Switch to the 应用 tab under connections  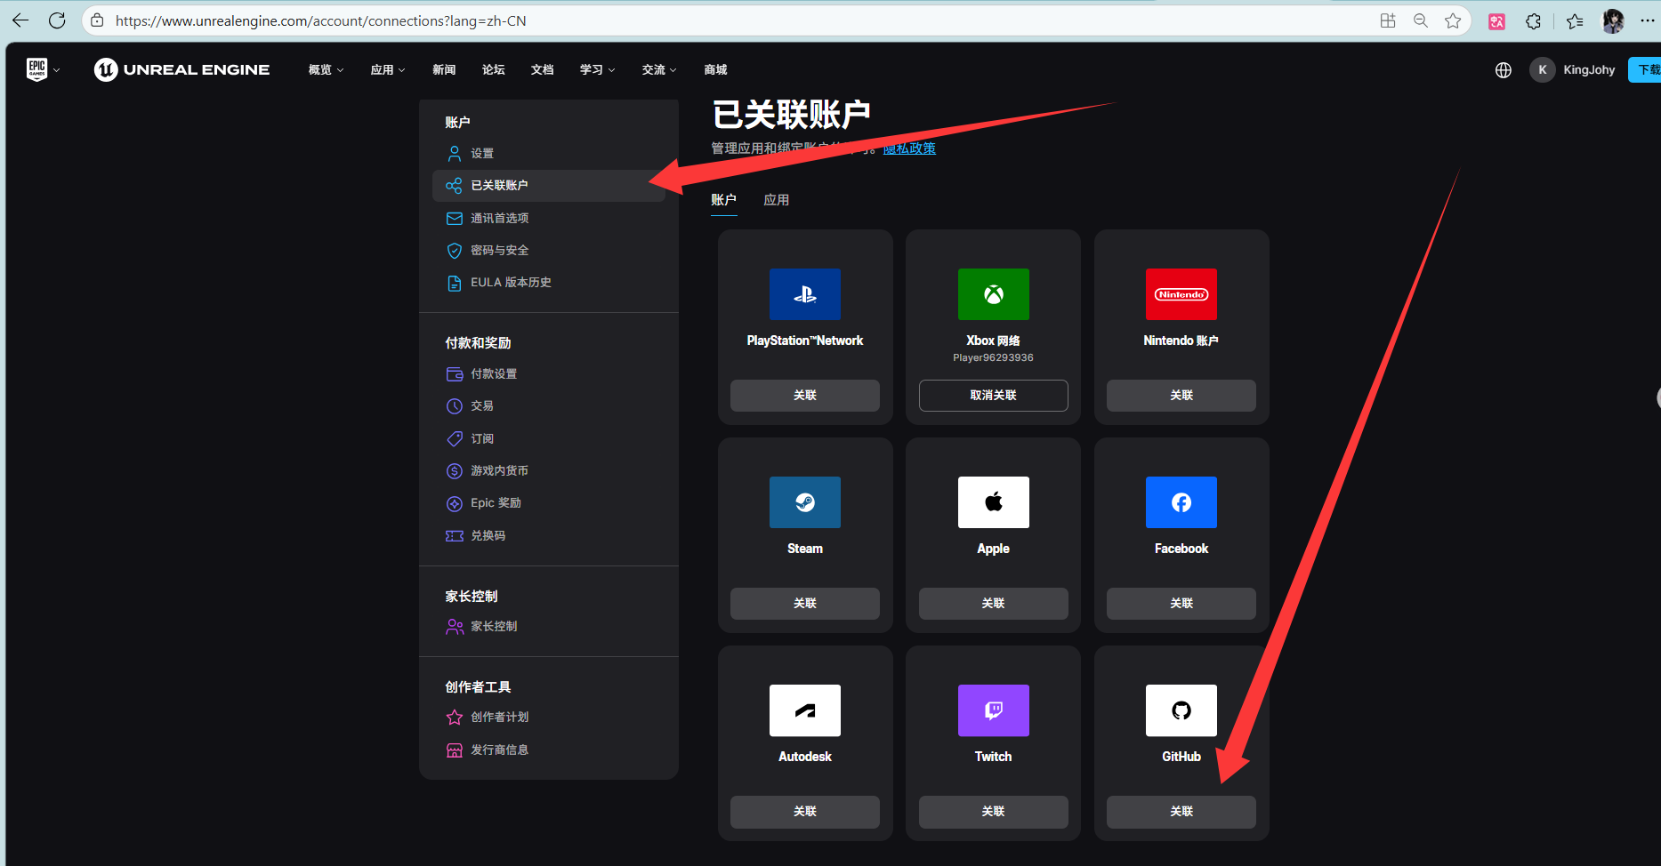pos(776,200)
